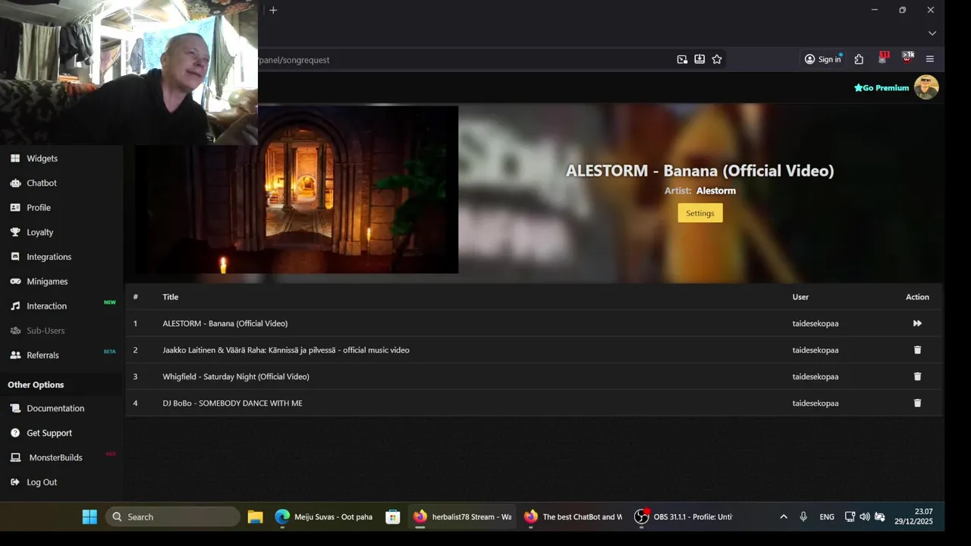Image resolution: width=971 pixels, height=546 pixels.
Task: Open File Explorer from taskbar
Action: coord(255,516)
